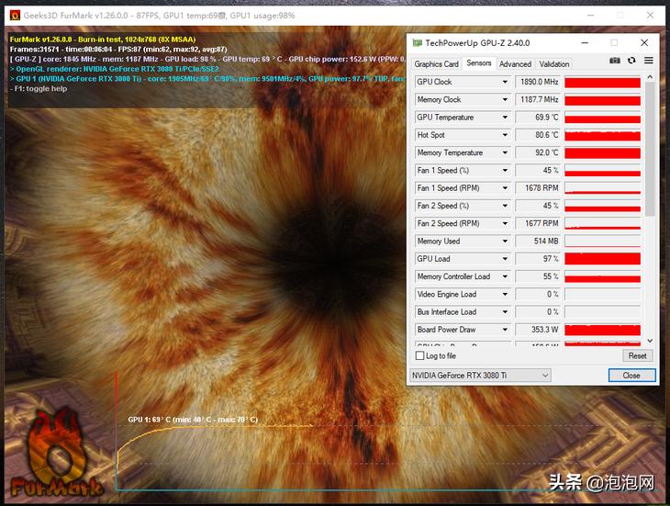Click the GPU-Z title bar app icon
Screen dimensions: 670x506
click(417, 43)
